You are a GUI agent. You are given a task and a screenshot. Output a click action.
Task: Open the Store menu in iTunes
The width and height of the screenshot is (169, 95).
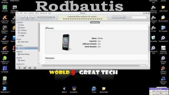click(x=37, y=13)
